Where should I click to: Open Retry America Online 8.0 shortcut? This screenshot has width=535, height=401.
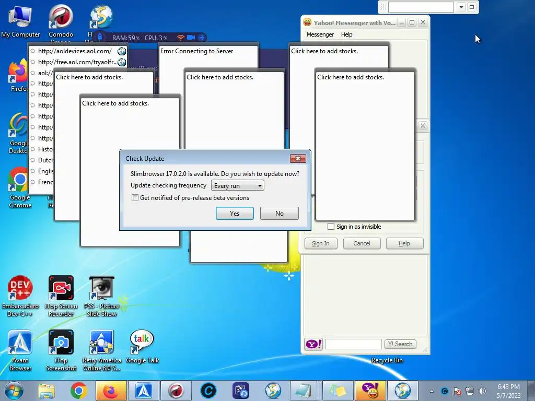(102, 350)
